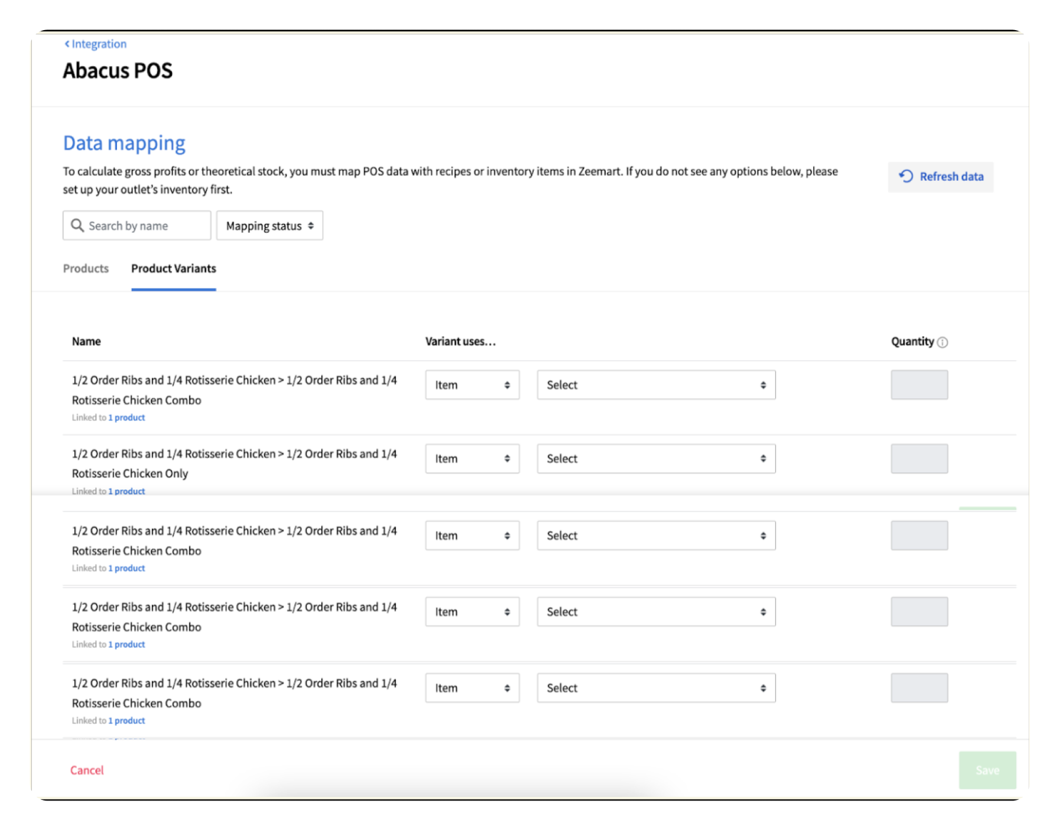Open '1 product' link under Rotisserie Chicken Only
The width and height of the screenshot is (1062, 833).
(x=126, y=491)
